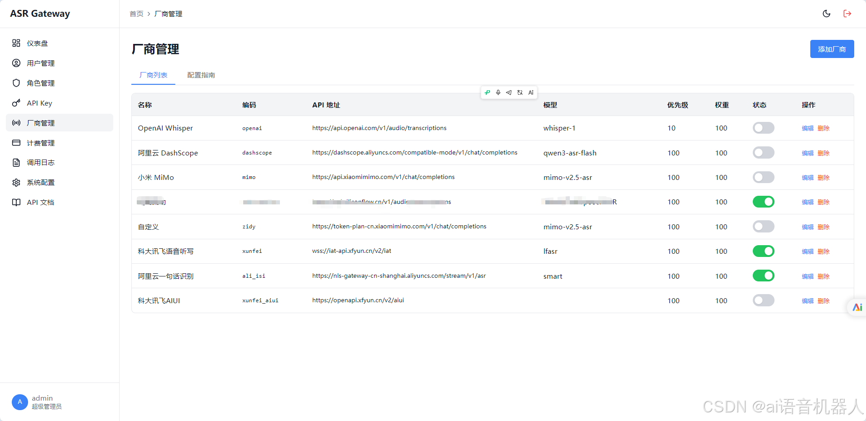Image resolution: width=866 pixels, height=421 pixels.
Task: Click the translate icon in floating toolbar
Action: [520, 92]
